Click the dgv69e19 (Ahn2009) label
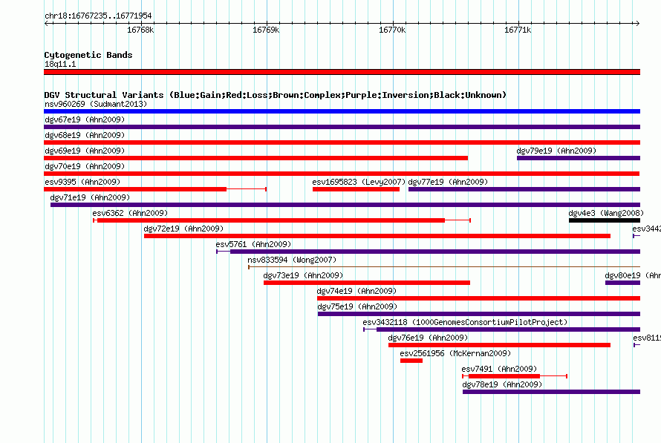Viewport: 661px width, 443px height. [x=85, y=151]
